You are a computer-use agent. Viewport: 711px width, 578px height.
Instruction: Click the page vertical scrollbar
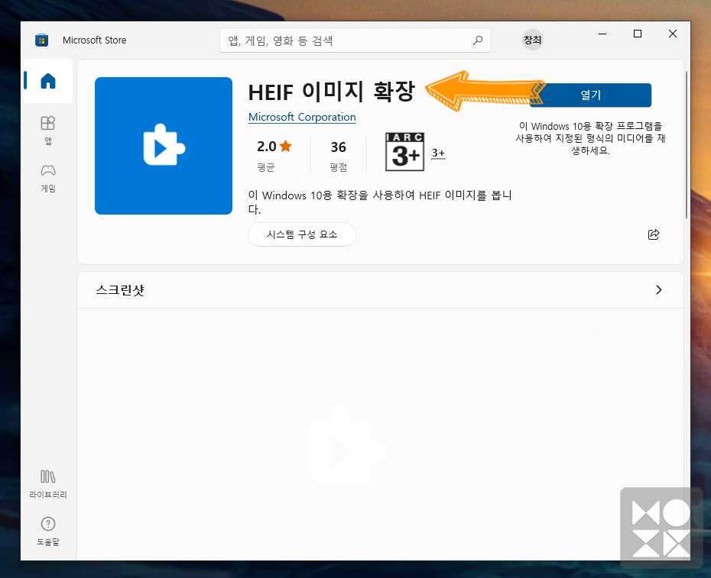tap(687, 145)
